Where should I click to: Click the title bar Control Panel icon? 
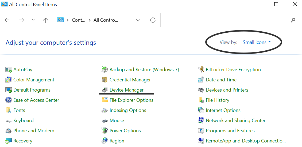[4, 4]
